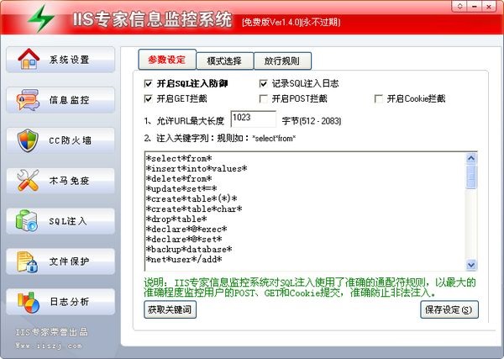Open the SQL注入 database icon
Viewport: 504px width, 359px height.
(x=27, y=221)
